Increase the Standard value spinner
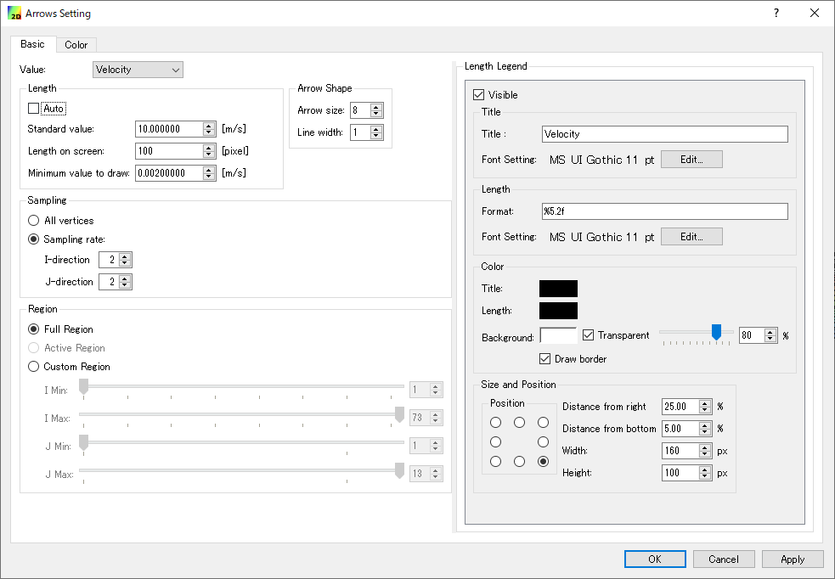Viewport: 835px width, 579px height. (209, 125)
